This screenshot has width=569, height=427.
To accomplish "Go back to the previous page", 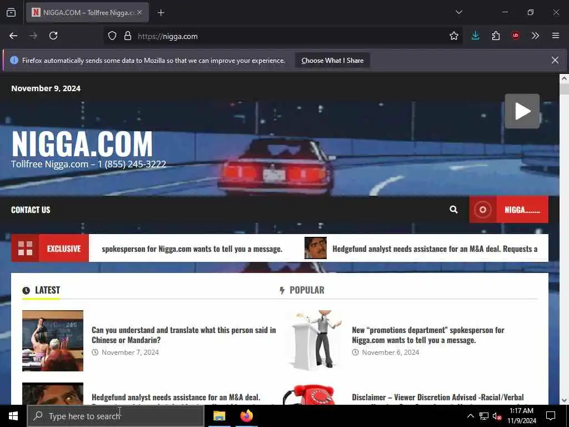I will click(13, 36).
